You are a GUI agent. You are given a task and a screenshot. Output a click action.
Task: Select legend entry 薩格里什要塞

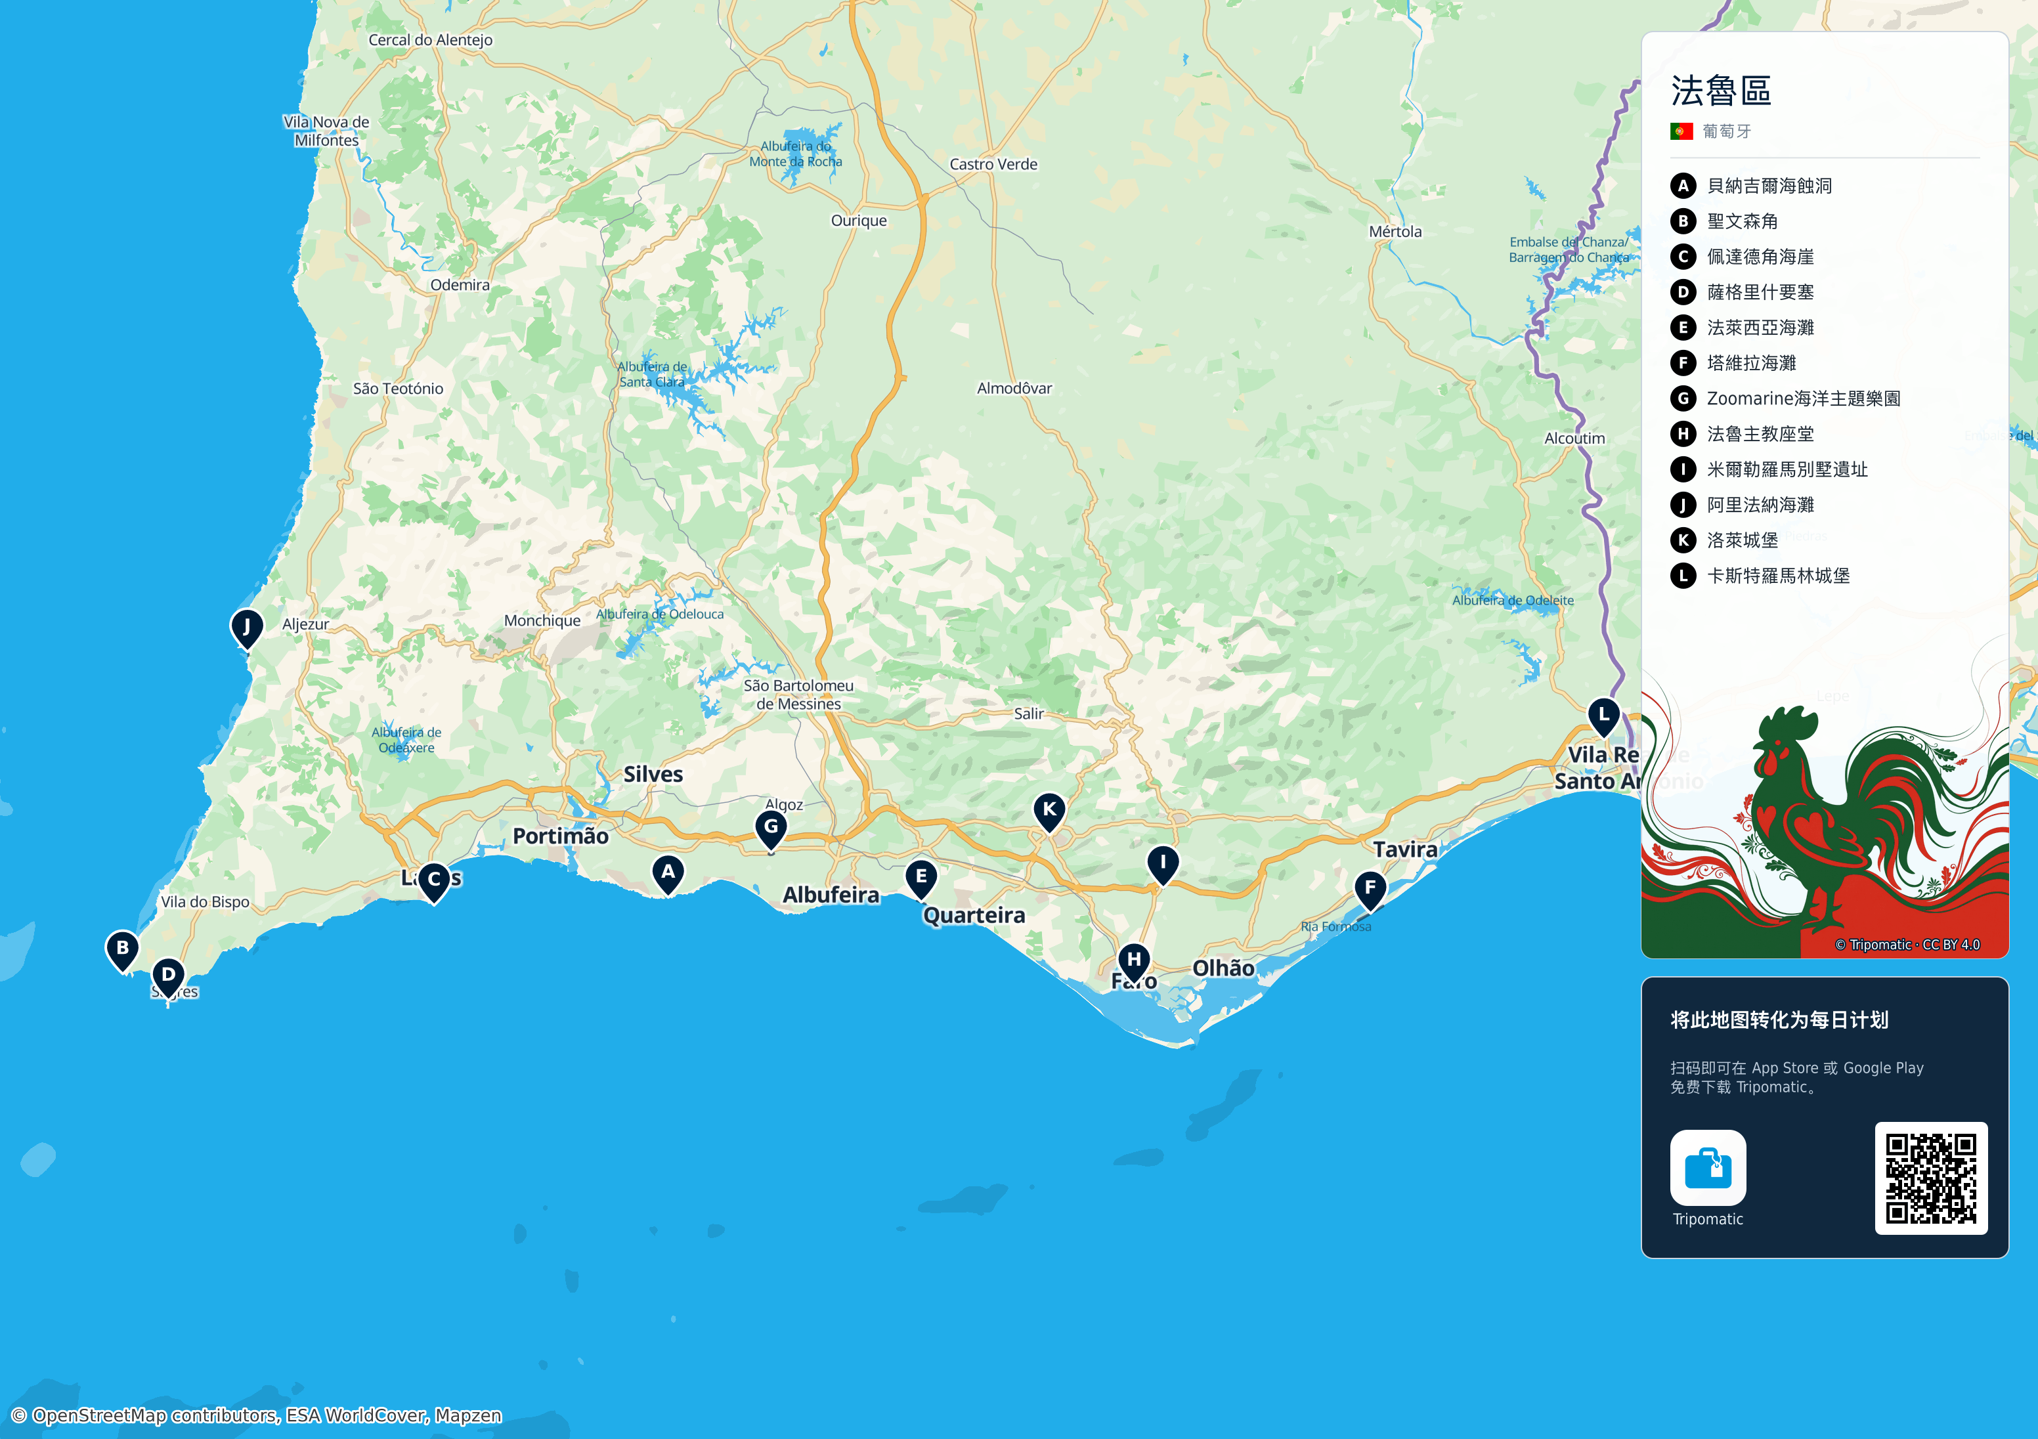(x=1760, y=292)
